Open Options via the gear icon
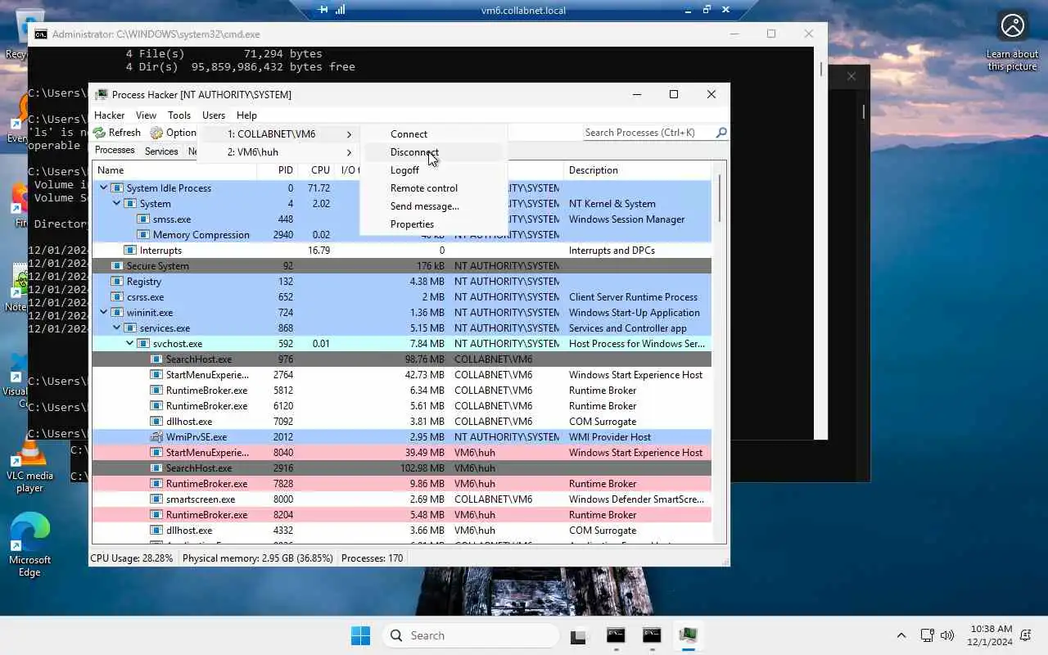Viewport: 1048px width, 655px height. (x=156, y=133)
